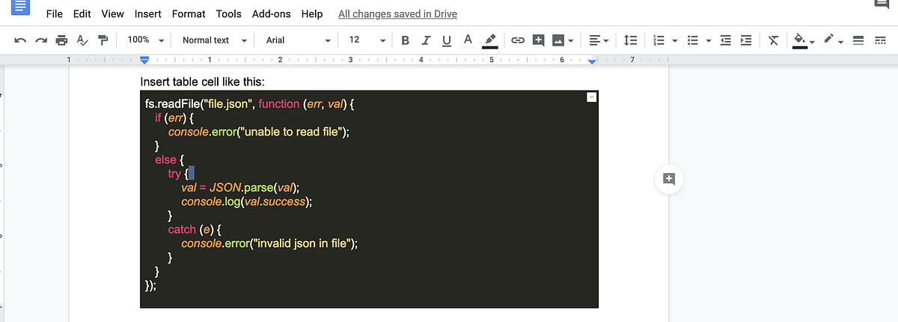Expand bulleted list style arrow
This screenshot has width=898, height=322.
(707, 40)
